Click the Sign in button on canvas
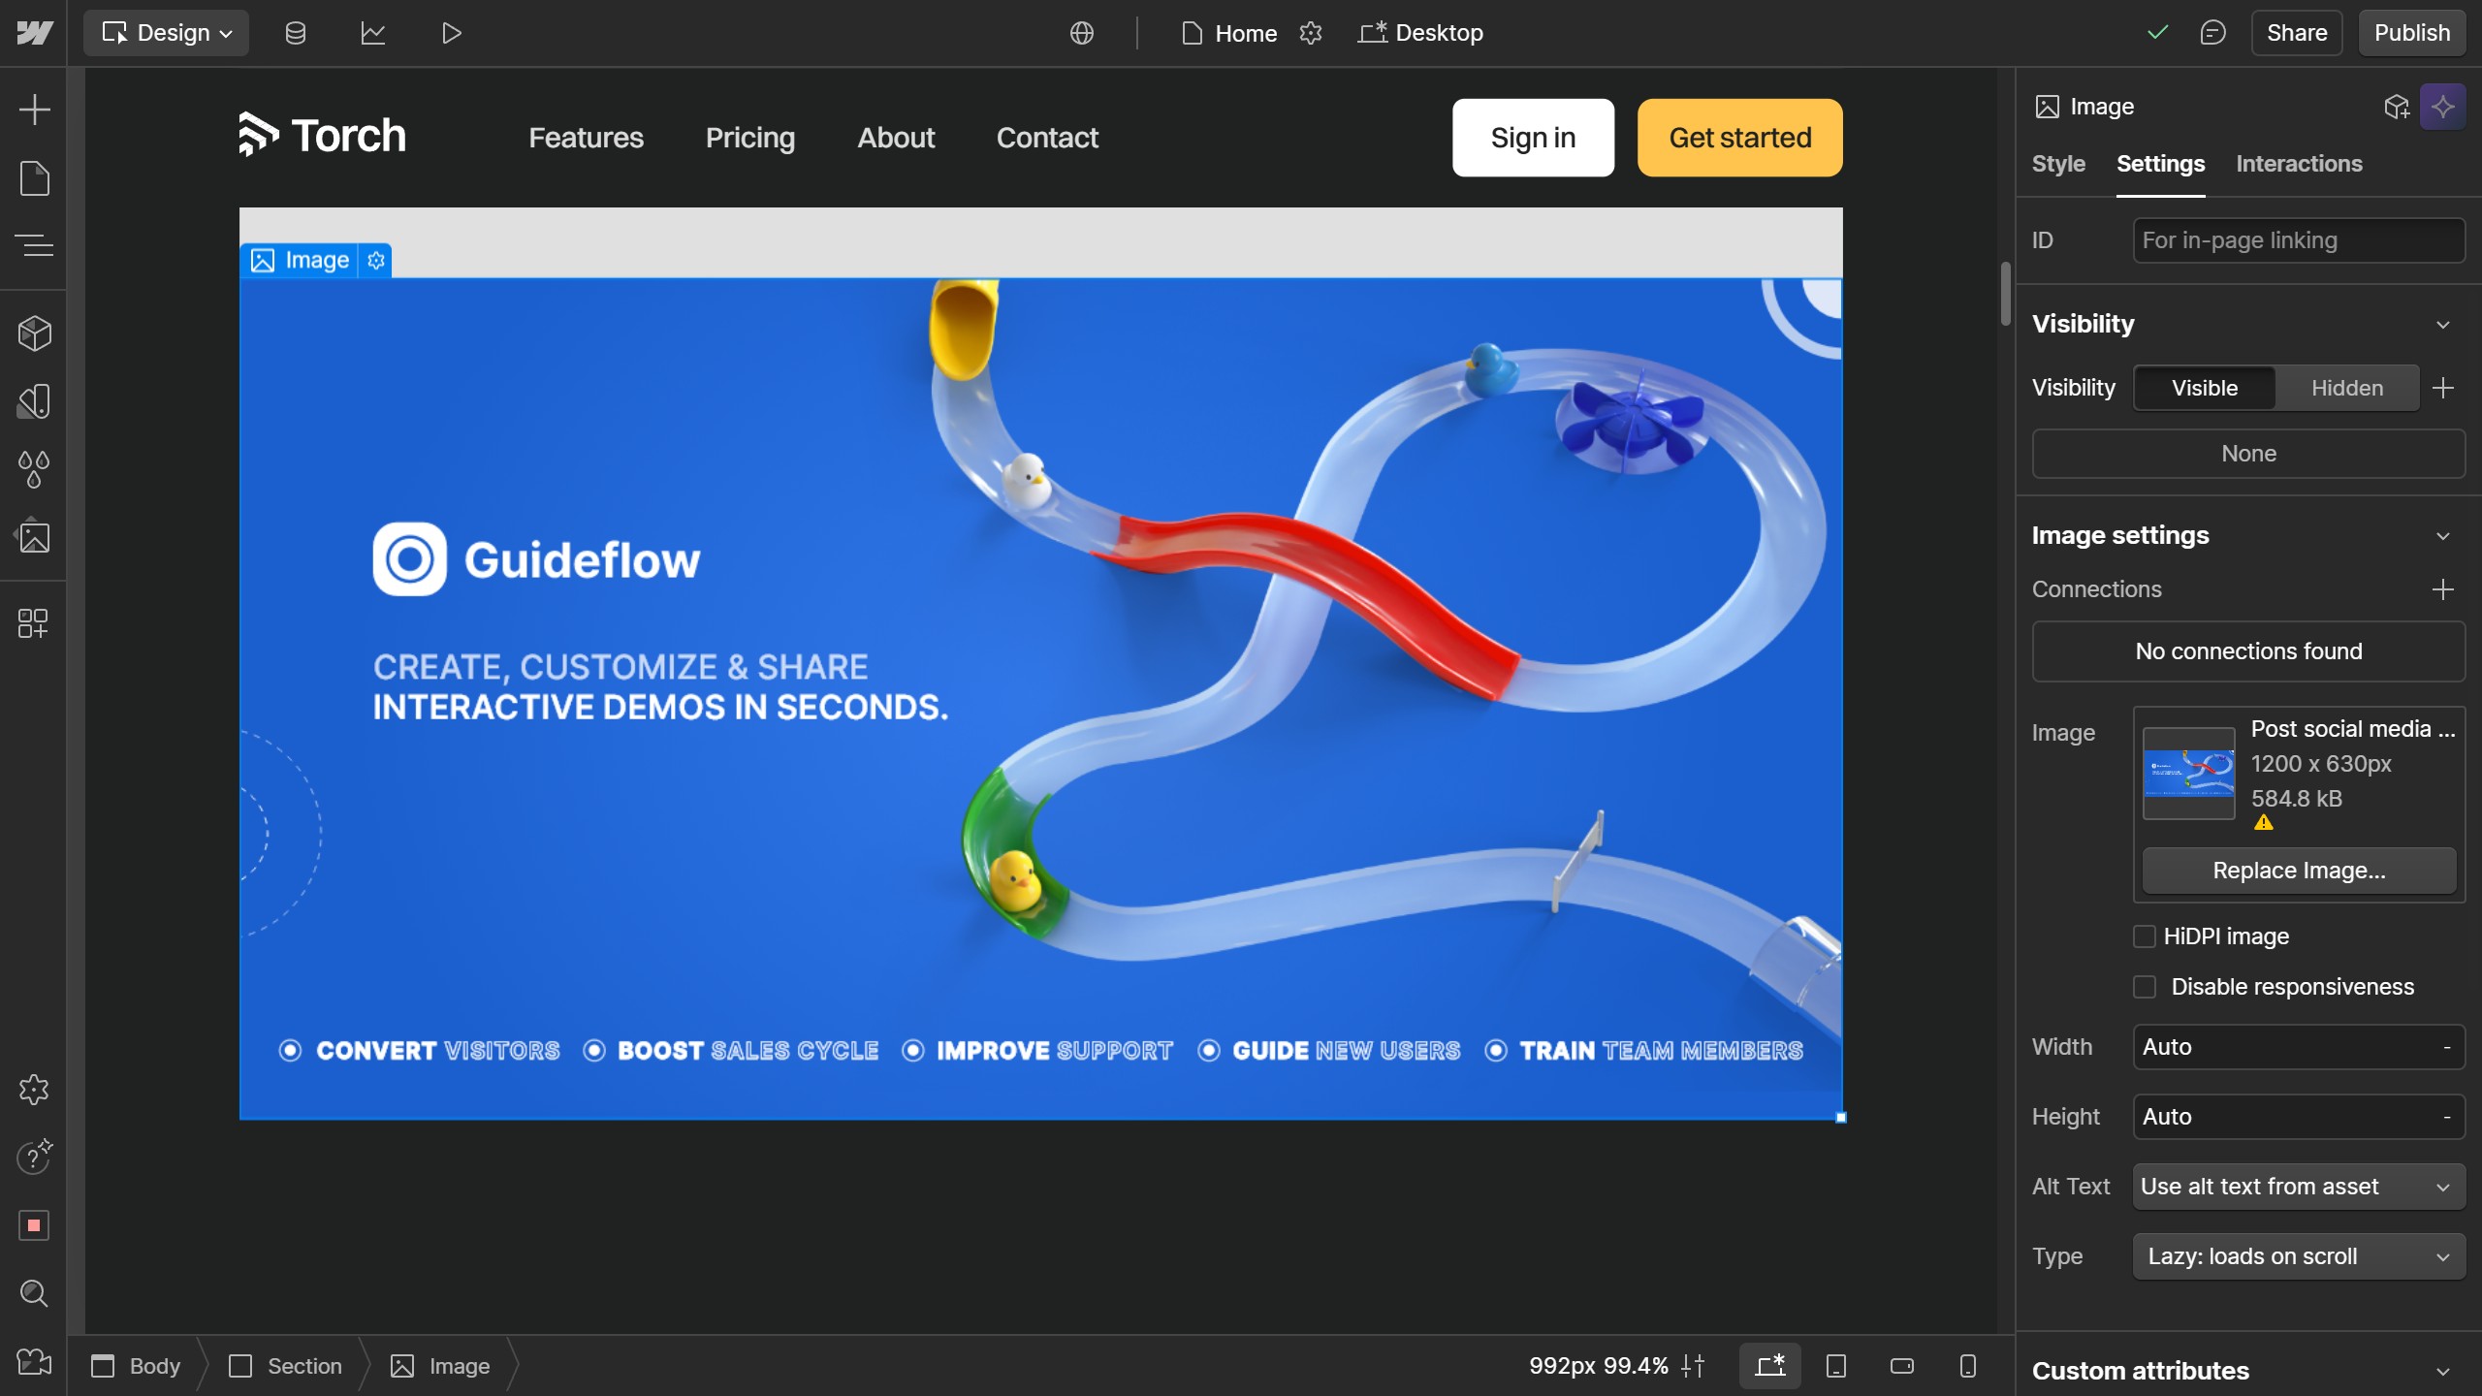The image size is (2482, 1396). (1533, 138)
